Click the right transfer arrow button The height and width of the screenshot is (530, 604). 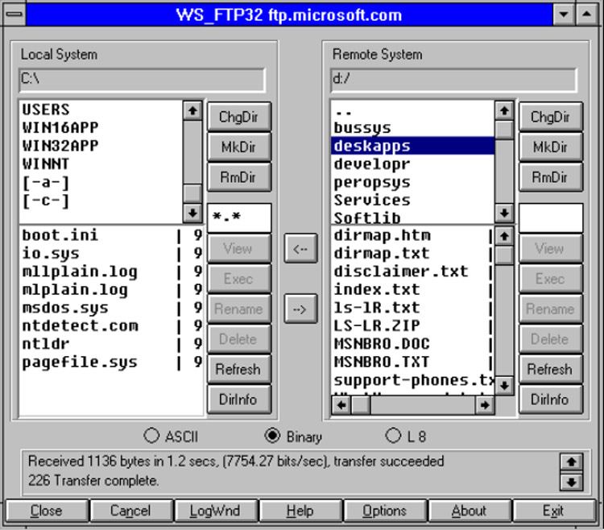[x=301, y=309]
